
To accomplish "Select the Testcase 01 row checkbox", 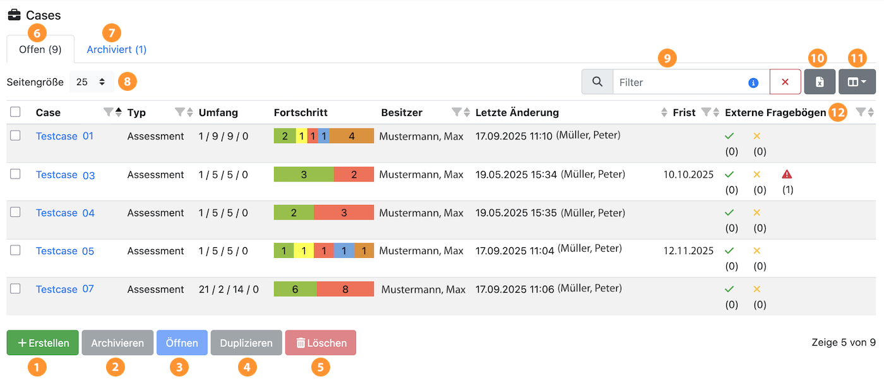I will 16,136.
